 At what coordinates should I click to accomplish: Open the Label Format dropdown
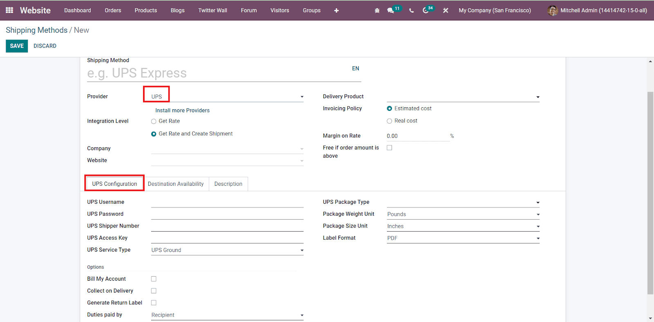click(463, 238)
